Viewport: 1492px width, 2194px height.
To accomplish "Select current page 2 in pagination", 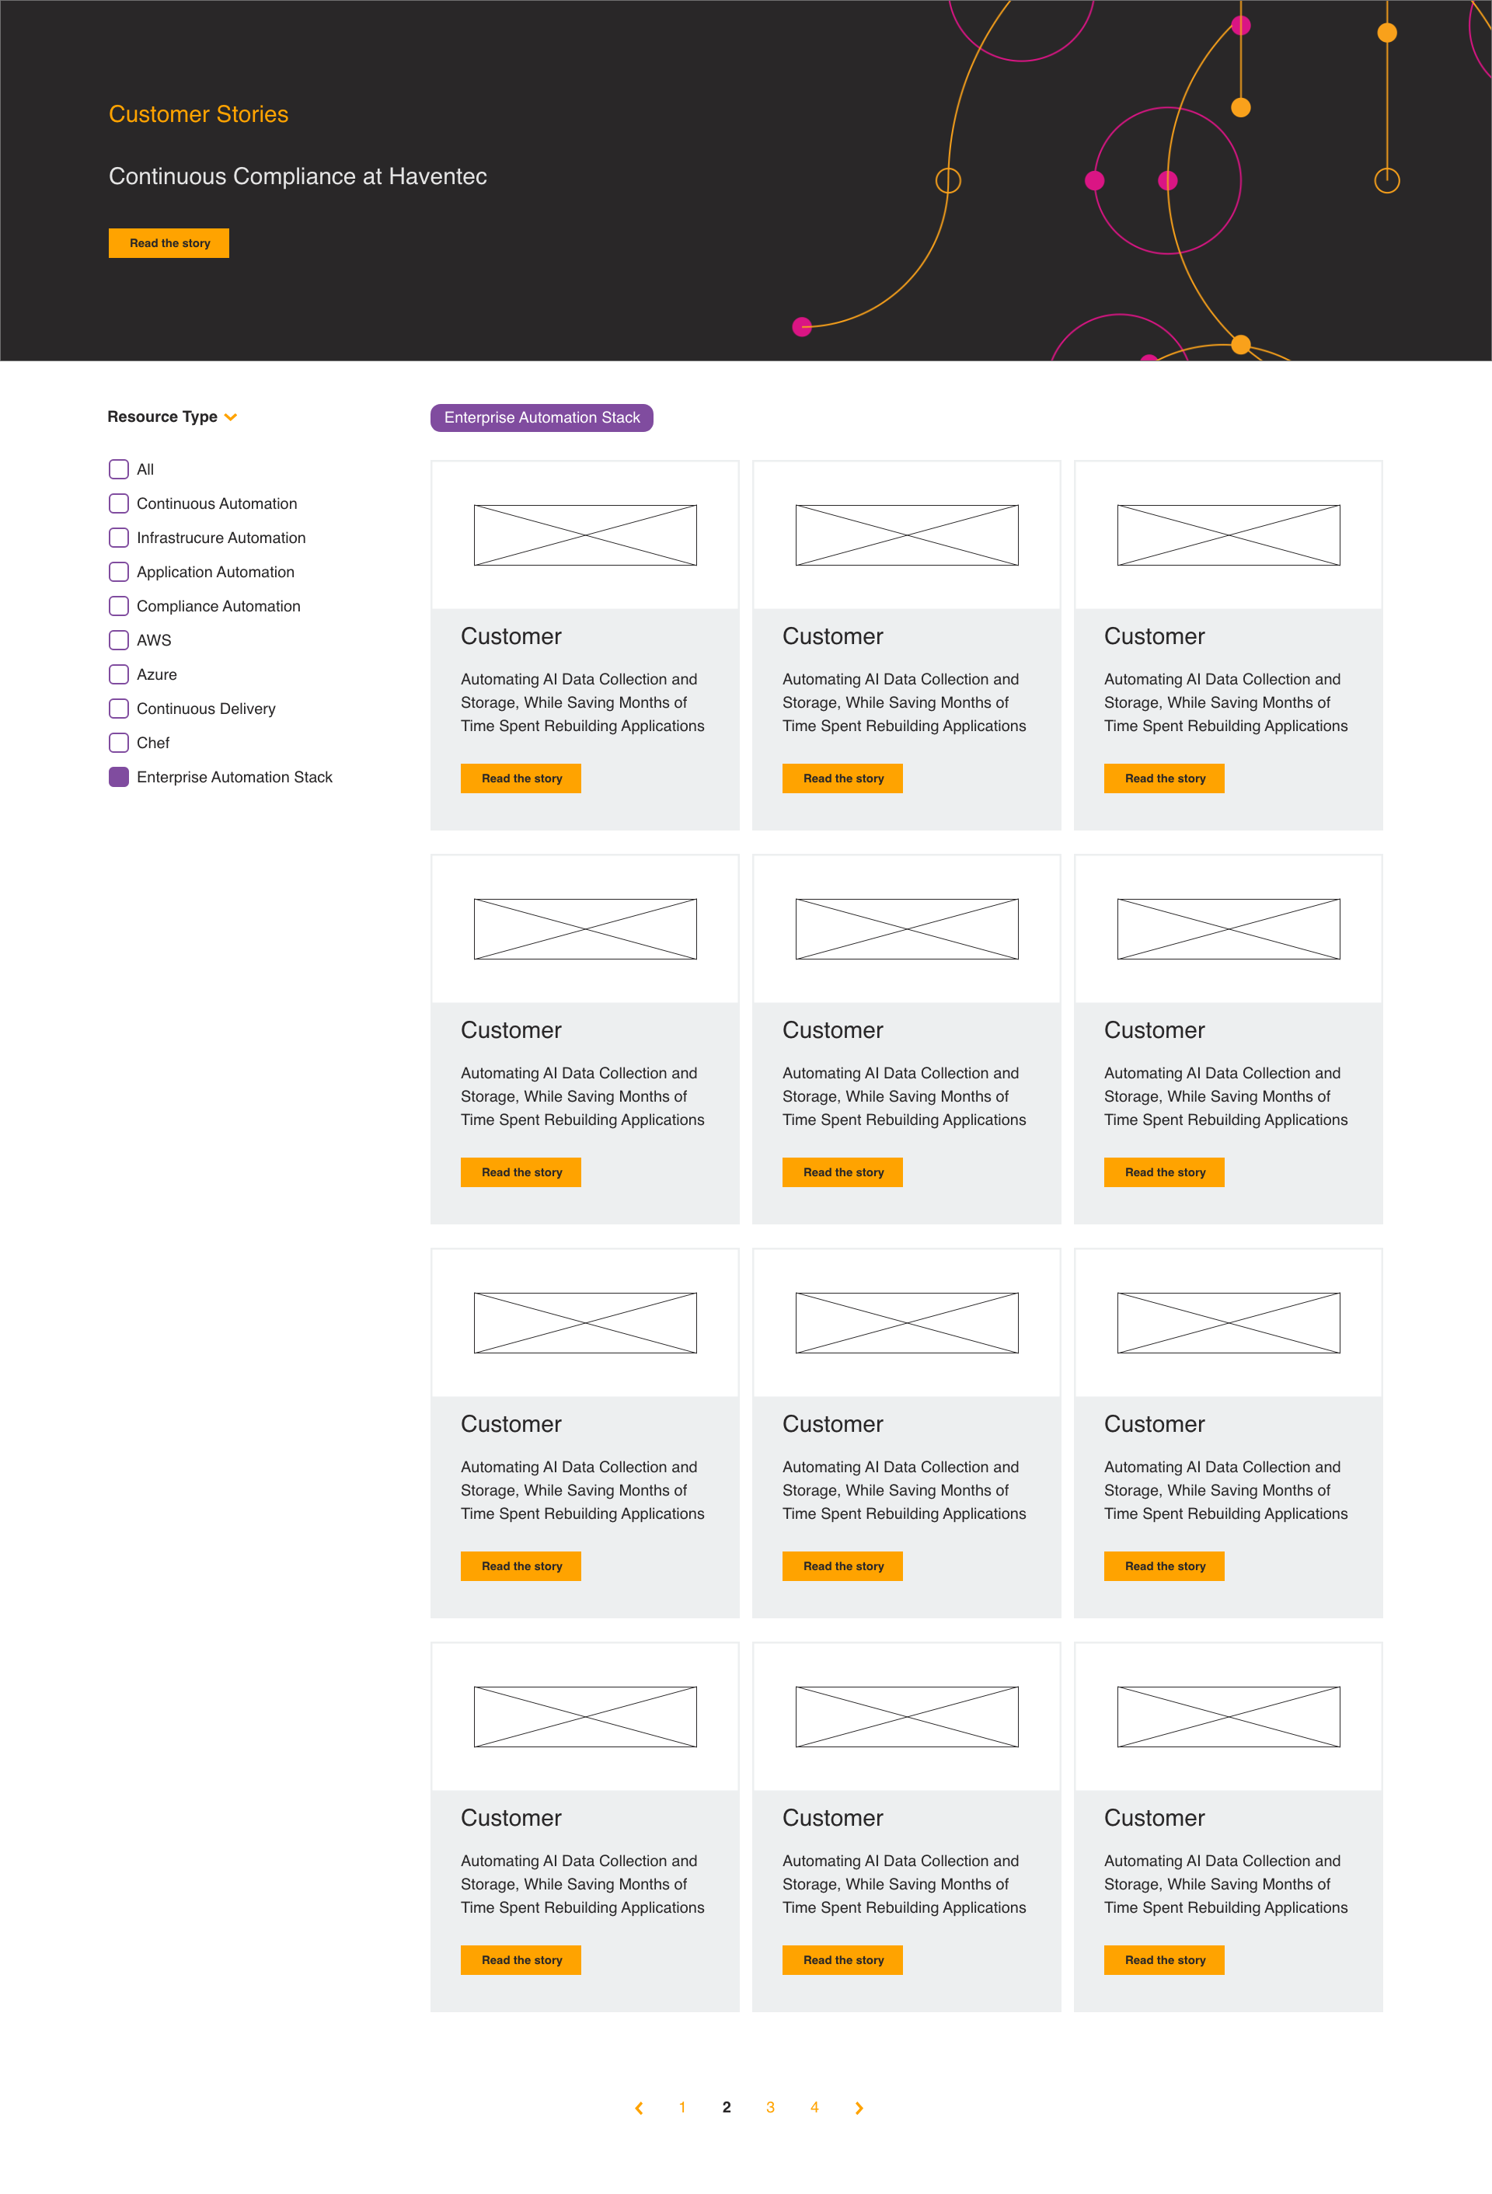I will pyautogui.click(x=726, y=2107).
